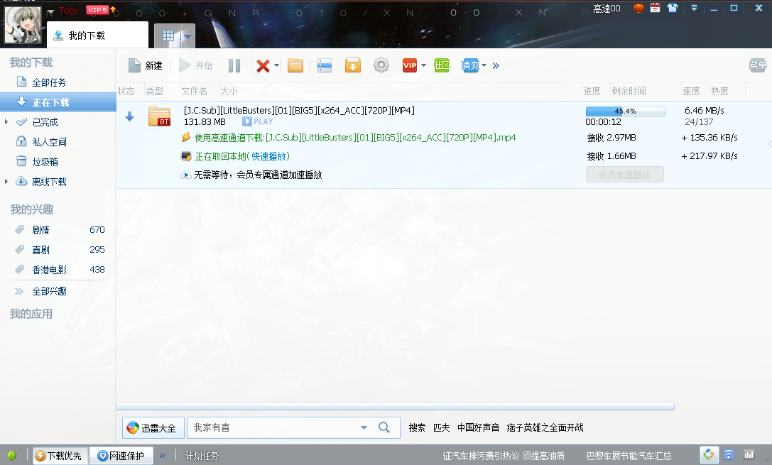Viewport: 772px width, 465px height.
Task: Toggle 下载优先 download priority mode
Action: point(60,456)
